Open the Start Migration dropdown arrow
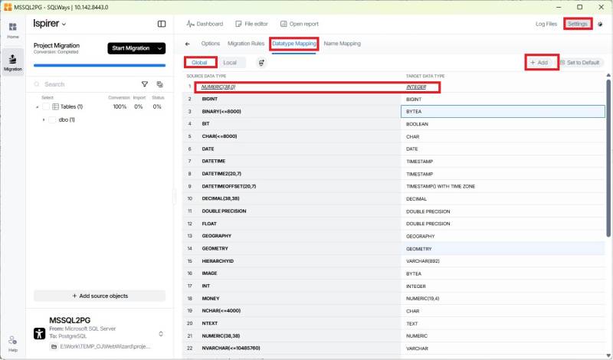 (160, 48)
